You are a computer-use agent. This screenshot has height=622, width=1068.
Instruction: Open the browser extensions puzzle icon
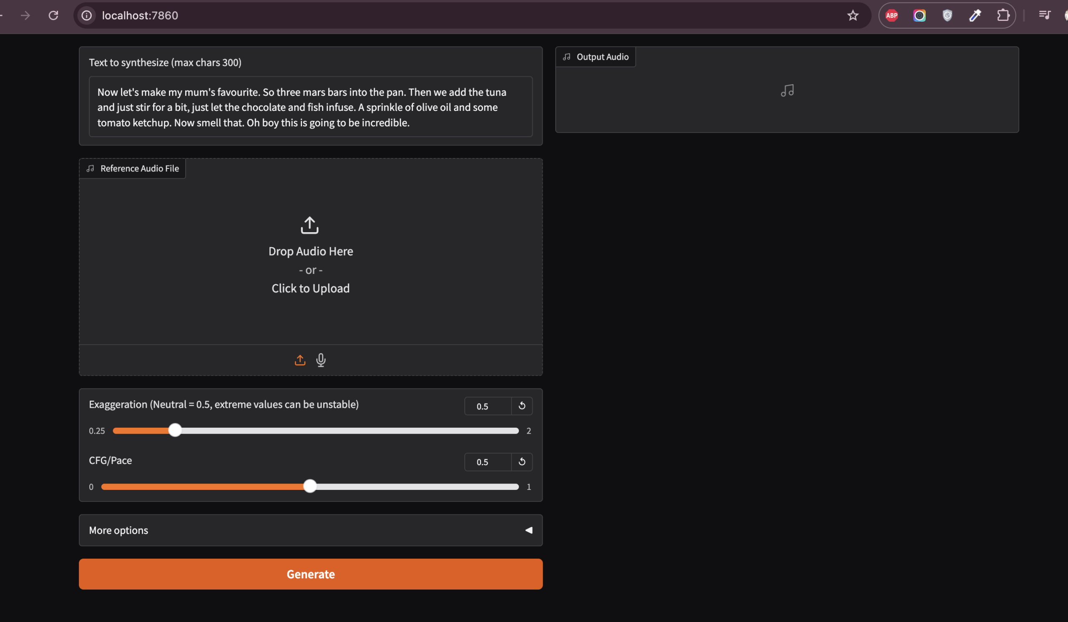(x=1003, y=16)
